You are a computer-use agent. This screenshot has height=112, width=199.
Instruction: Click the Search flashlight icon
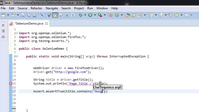tap(140, 15)
